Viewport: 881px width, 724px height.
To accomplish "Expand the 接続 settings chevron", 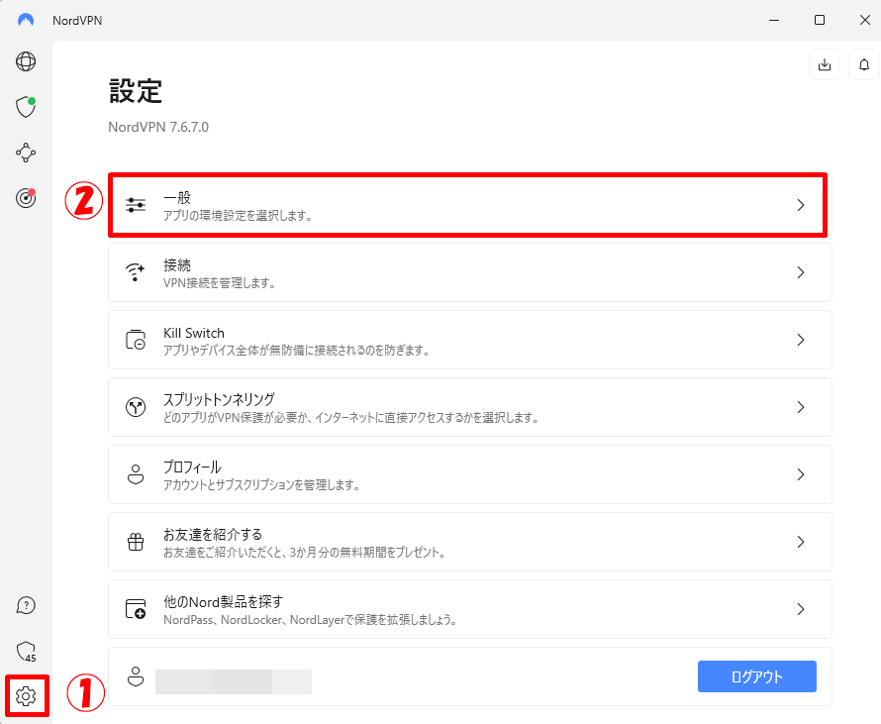I will [x=801, y=272].
